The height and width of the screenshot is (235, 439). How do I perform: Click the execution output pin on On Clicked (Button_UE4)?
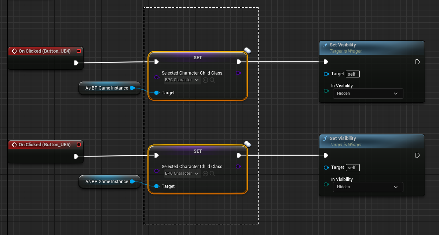[77, 63]
